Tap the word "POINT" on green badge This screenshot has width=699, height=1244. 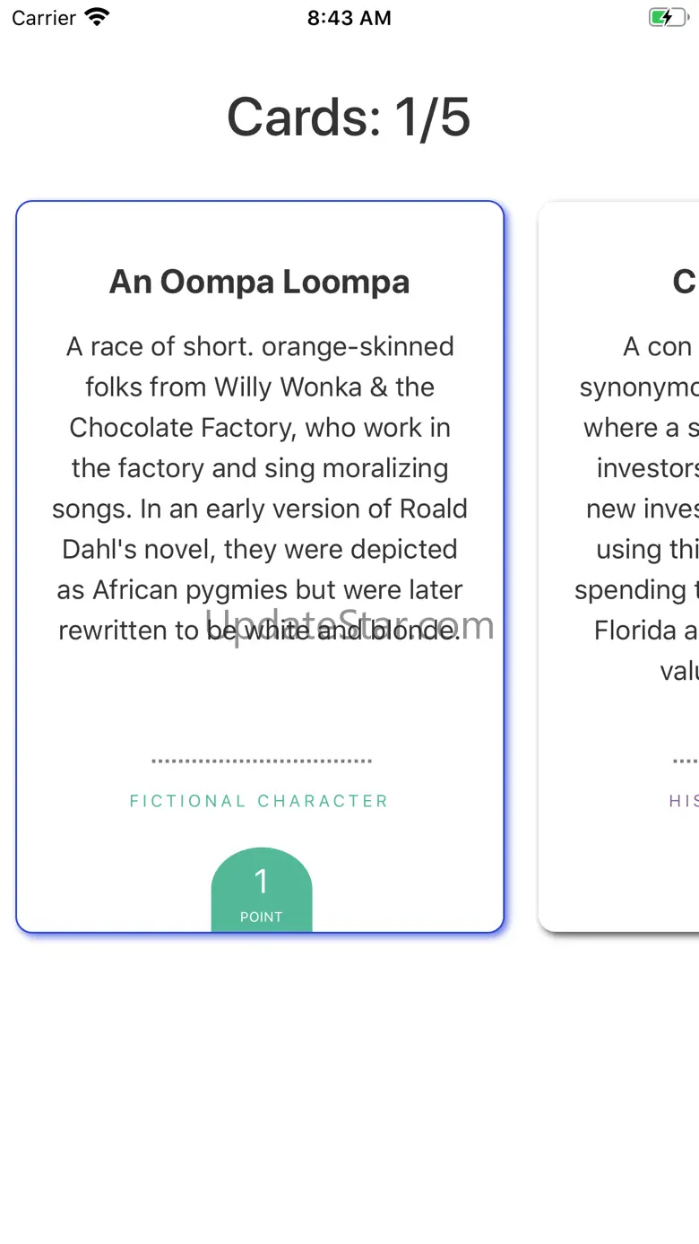[x=262, y=917]
